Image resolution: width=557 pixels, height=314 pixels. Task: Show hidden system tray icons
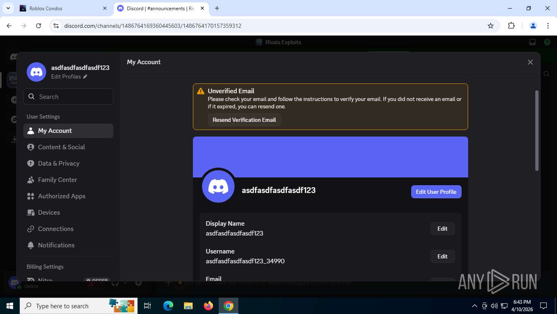click(x=475, y=306)
